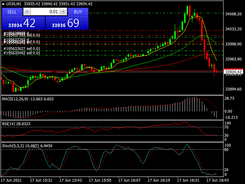Select order #195630482 sell 0.01 label
Viewport: 245px width, 184px height.
(x=22, y=53)
